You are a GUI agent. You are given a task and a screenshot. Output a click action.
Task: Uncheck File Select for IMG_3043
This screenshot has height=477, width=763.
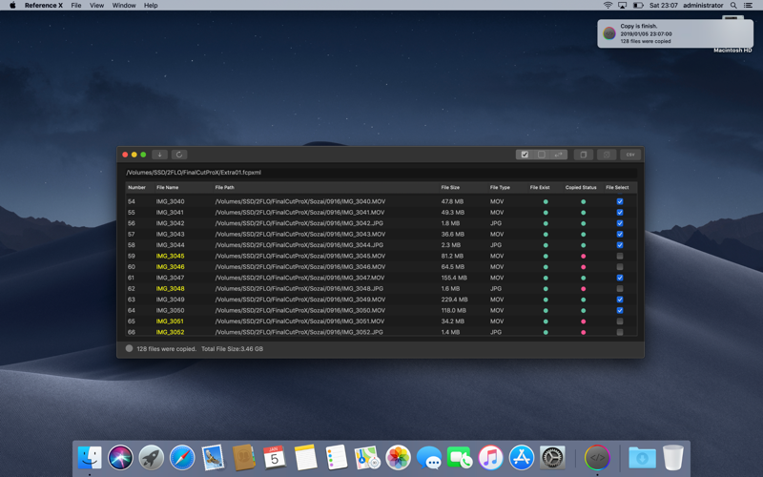point(619,234)
